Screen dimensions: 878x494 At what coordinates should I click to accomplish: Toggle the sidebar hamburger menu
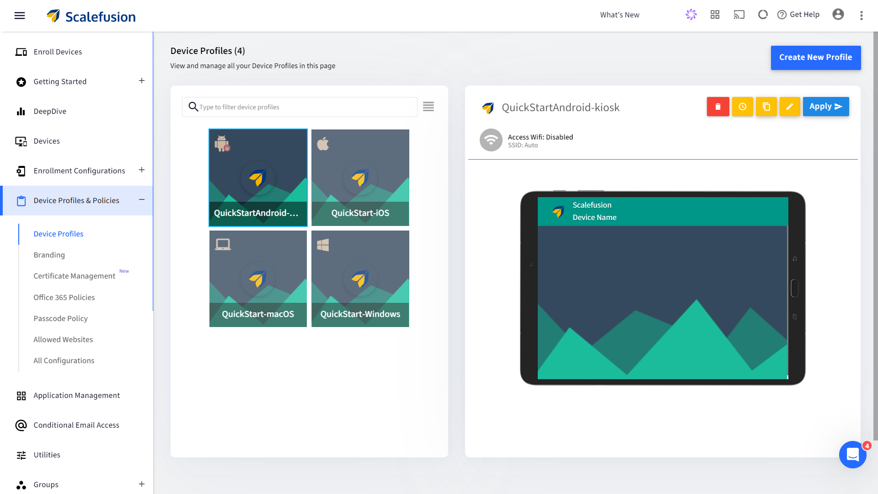click(x=19, y=15)
